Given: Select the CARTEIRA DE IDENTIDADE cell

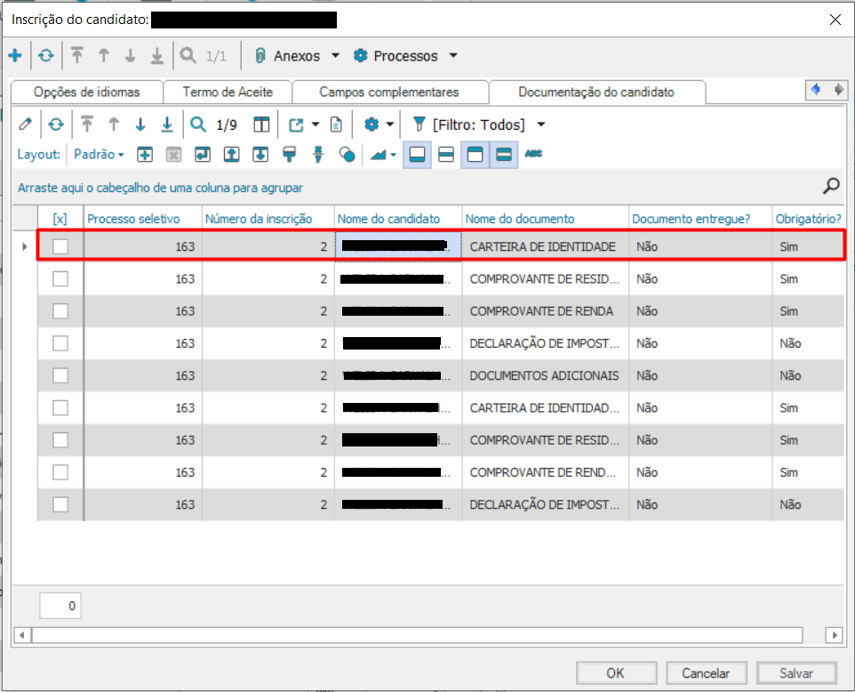Looking at the screenshot, I should pos(546,246).
